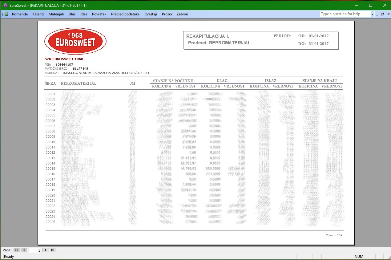
Task: Open the Ulaz menu
Action: 72,14
